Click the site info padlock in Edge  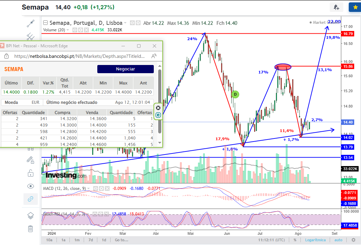tap(7, 56)
